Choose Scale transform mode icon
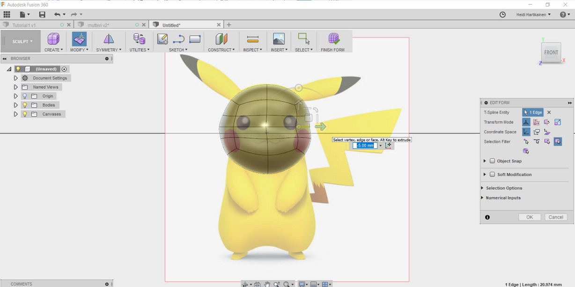 coord(558,122)
